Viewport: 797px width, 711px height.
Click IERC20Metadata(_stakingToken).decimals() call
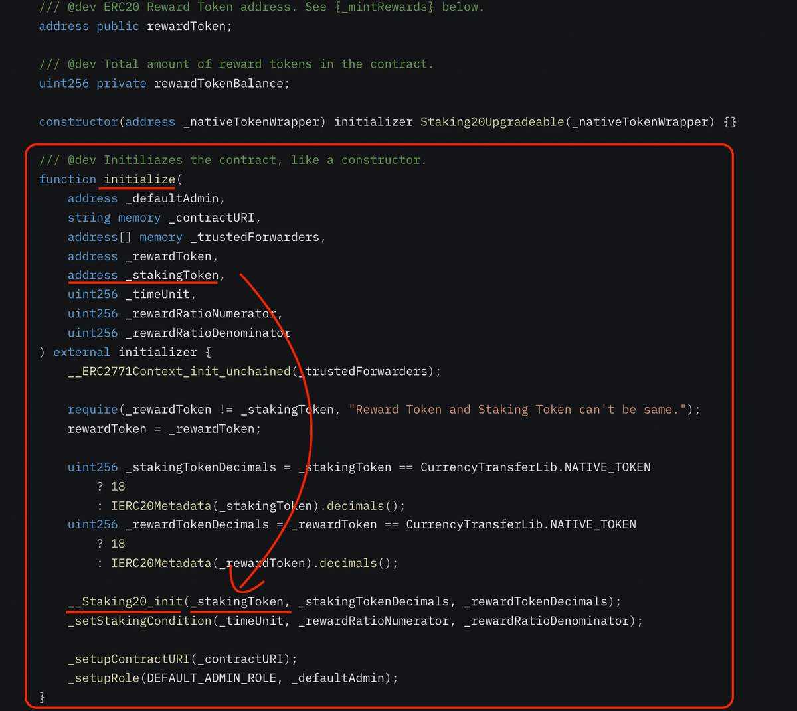[x=258, y=506]
